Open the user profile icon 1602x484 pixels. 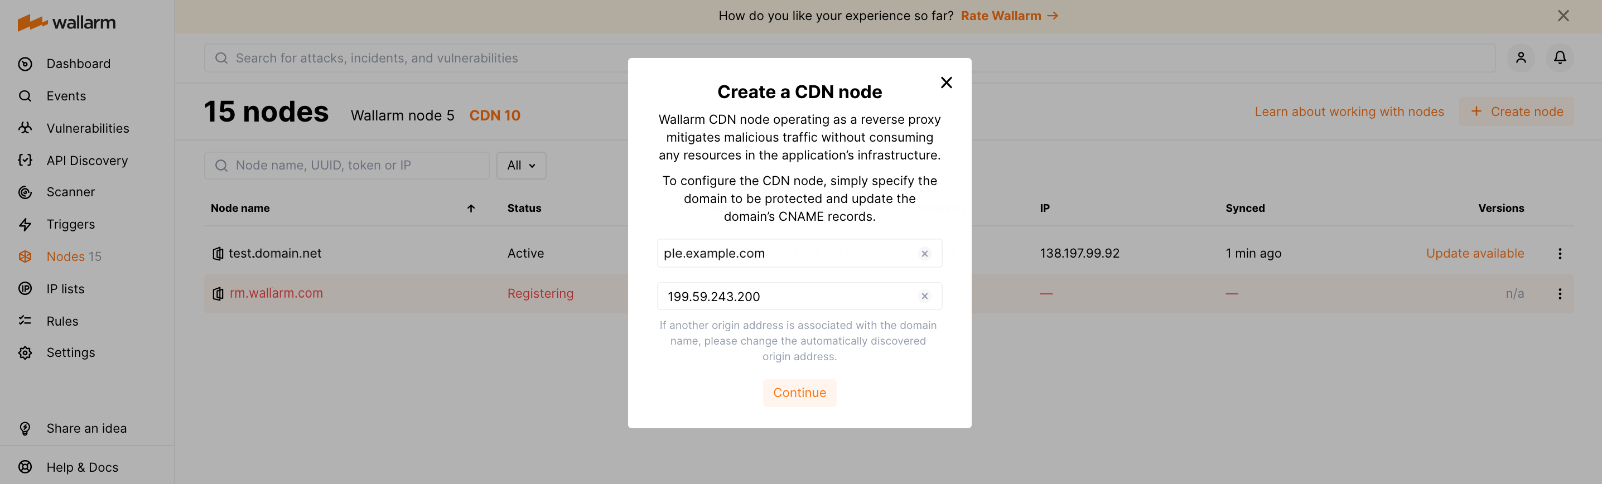1521,57
